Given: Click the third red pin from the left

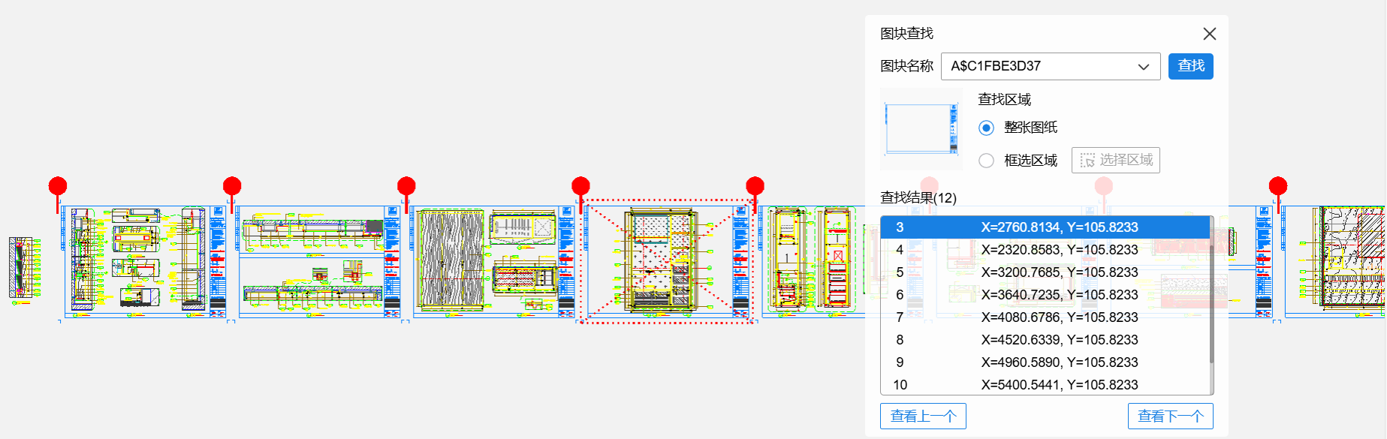Looking at the screenshot, I should tap(406, 186).
